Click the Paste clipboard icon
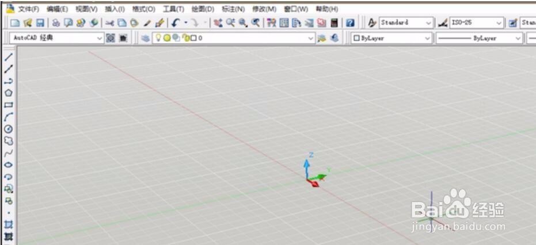536x245 pixels. coord(134,23)
